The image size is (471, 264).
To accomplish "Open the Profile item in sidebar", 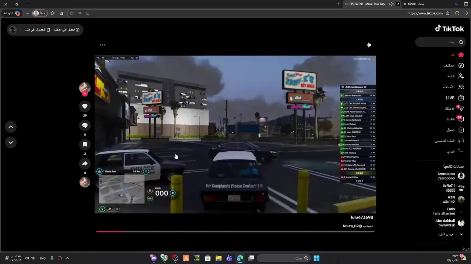I will point(449,141).
